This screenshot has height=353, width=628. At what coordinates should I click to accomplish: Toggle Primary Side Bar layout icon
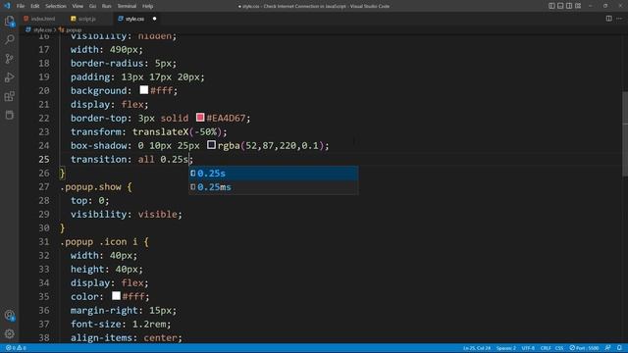(551, 6)
